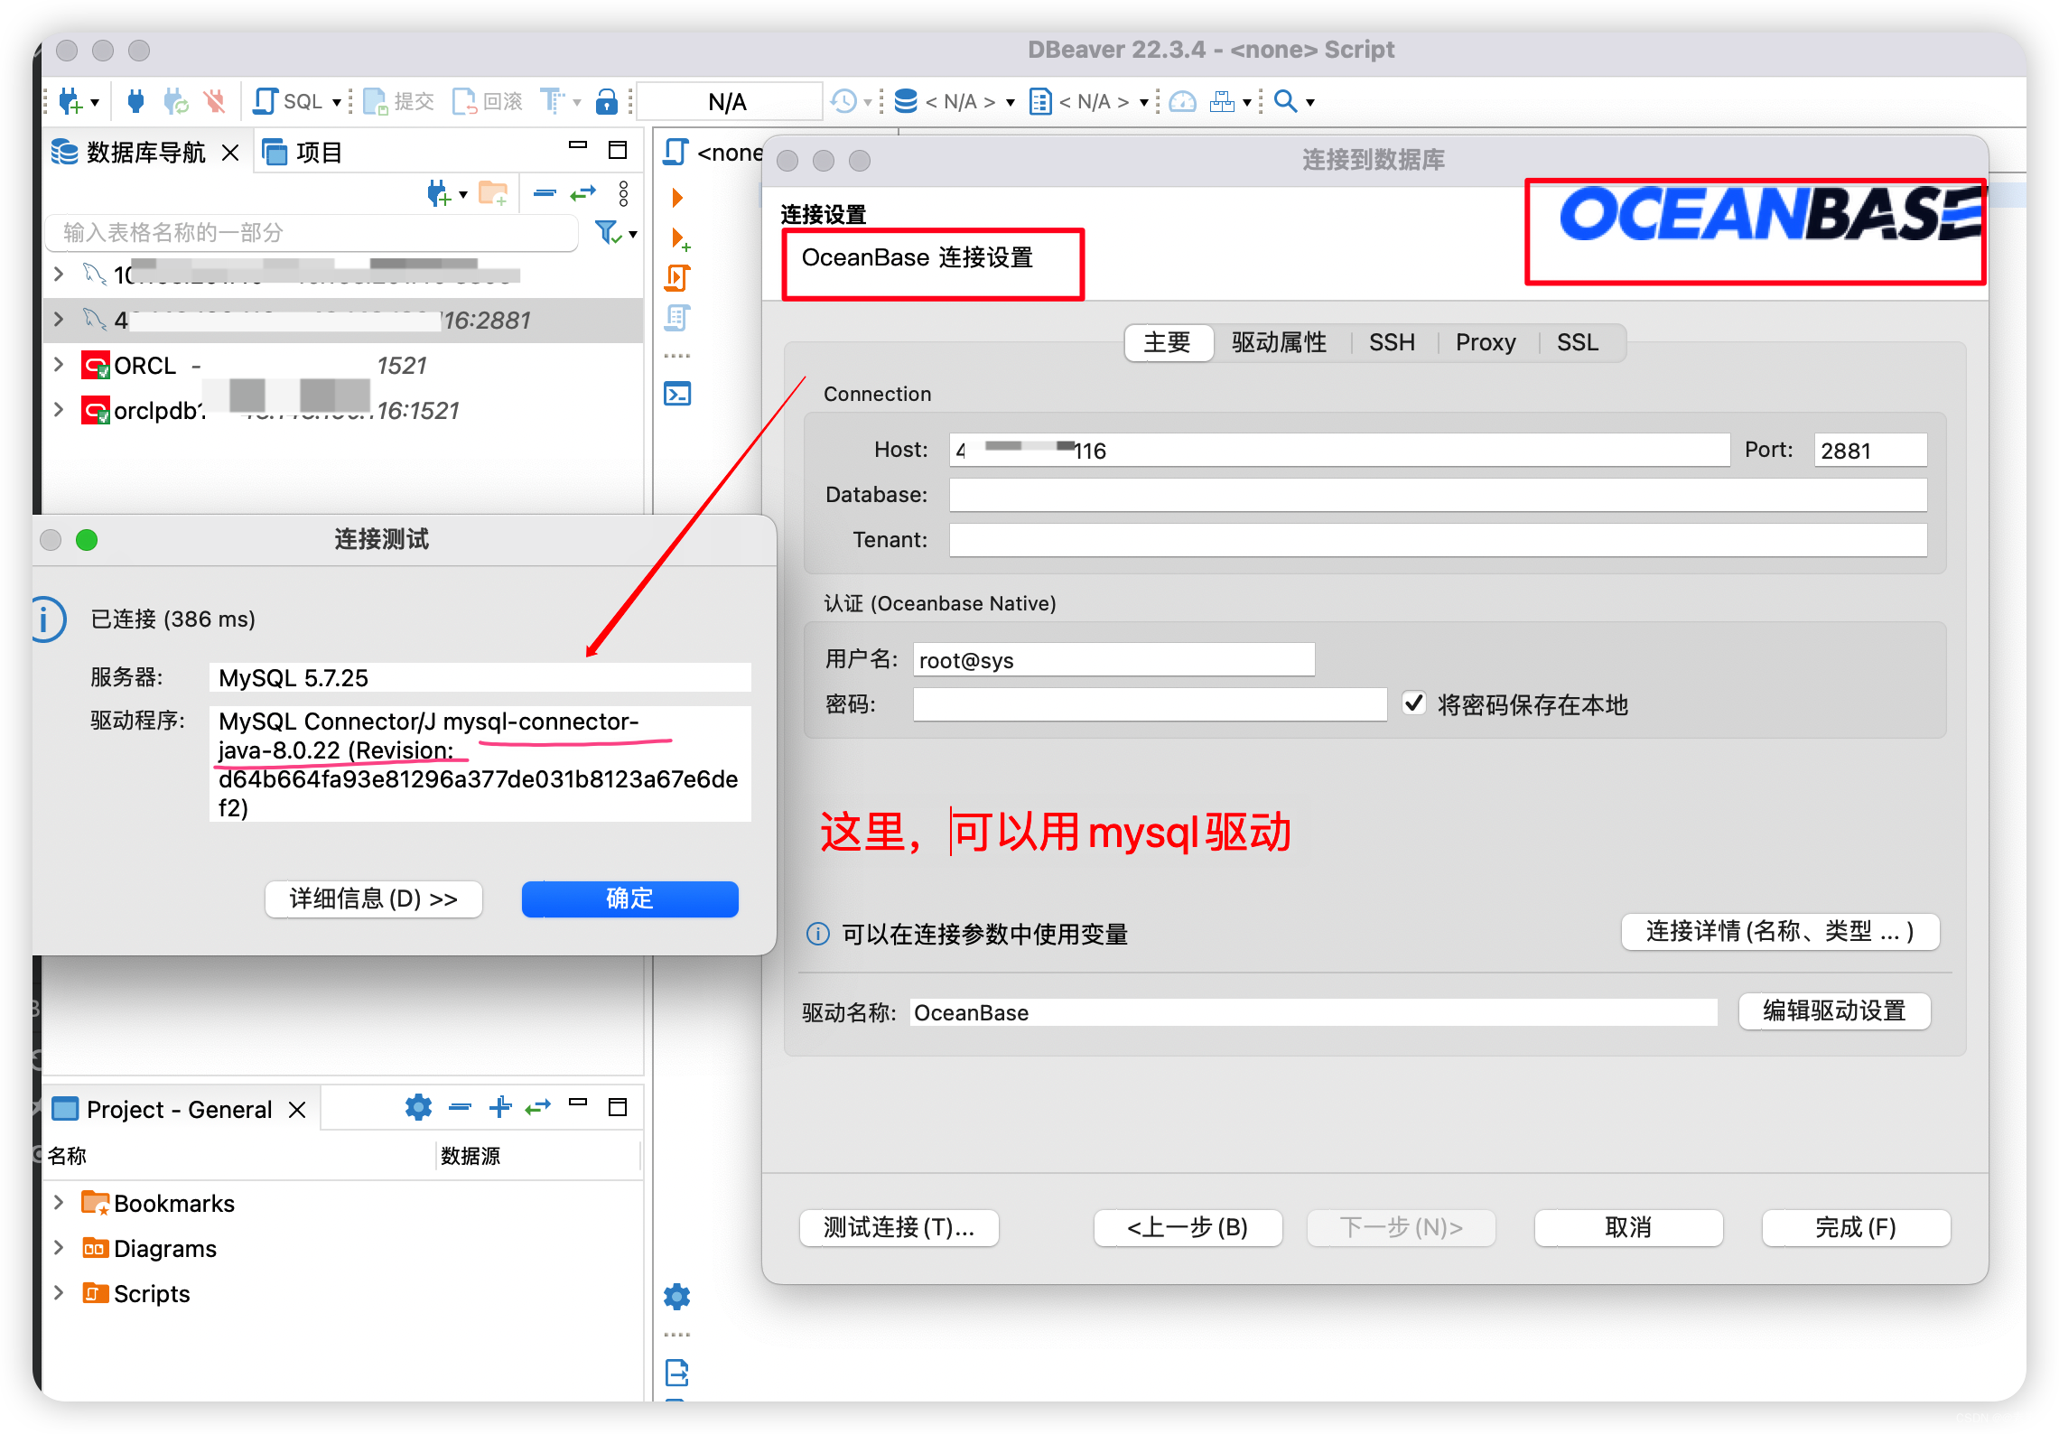
Task: Click the transaction mode T icon
Action: pos(552,101)
